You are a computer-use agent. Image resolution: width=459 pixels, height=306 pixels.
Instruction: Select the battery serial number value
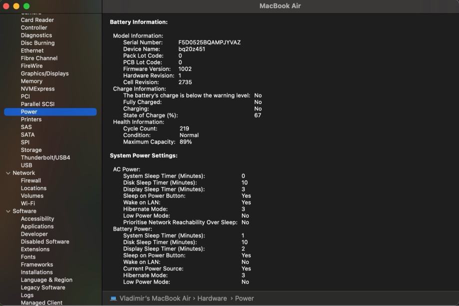[209, 42]
